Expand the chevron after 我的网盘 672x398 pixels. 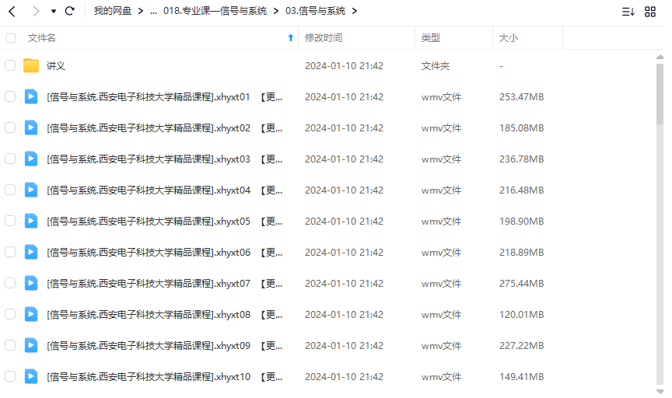pyautogui.click(x=141, y=11)
